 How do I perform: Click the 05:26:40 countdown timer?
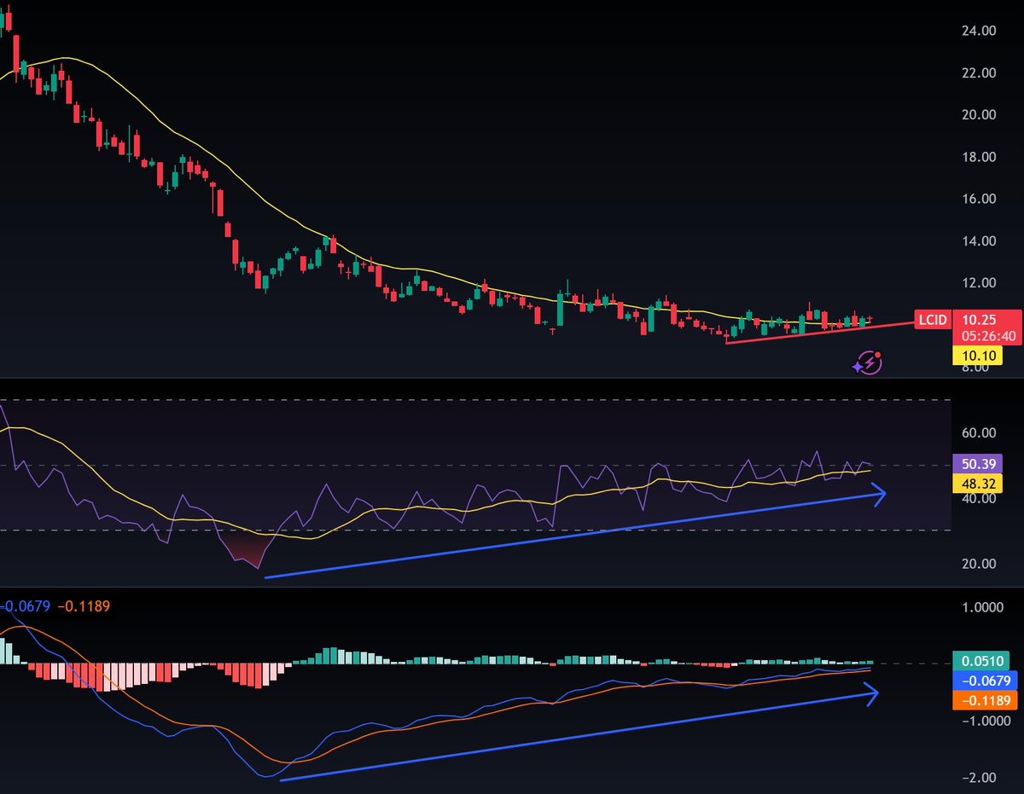pyautogui.click(x=988, y=336)
